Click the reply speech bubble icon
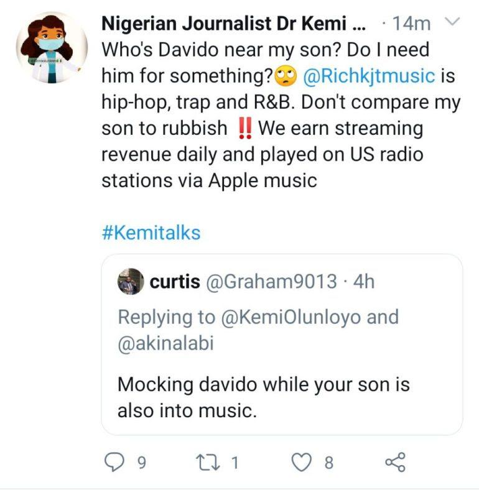The image size is (479, 490). coord(113,463)
